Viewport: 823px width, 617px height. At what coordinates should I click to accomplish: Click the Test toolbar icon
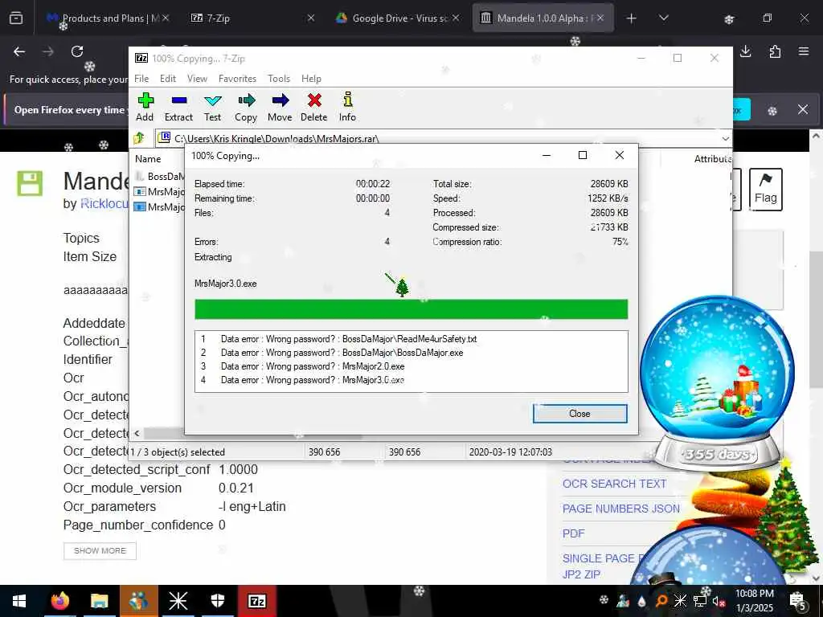[x=212, y=107]
